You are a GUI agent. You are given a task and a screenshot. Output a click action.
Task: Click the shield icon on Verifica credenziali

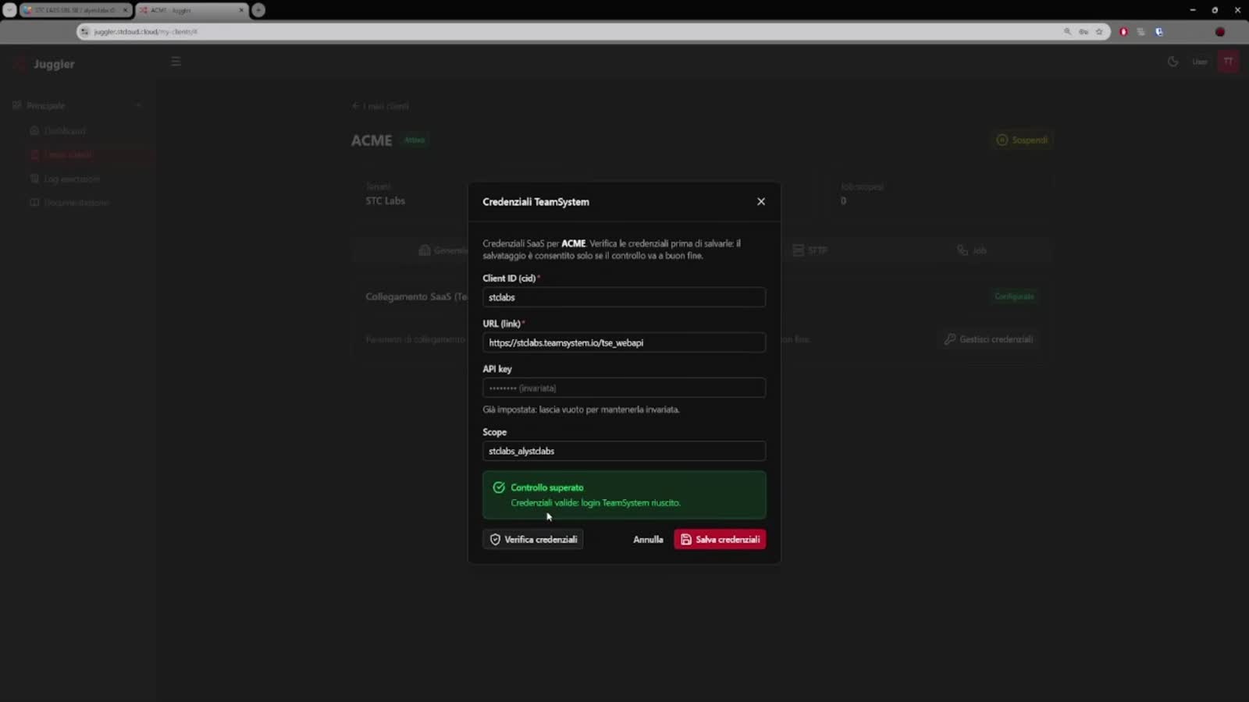tap(495, 540)
